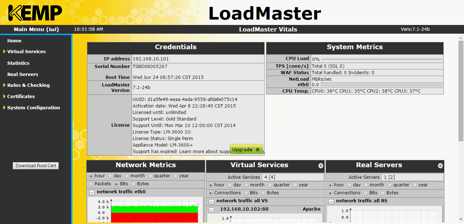The width and height of the screenshot is (464, 224).
Task: Select month range in Virtual Services panel
Action: pyautogui.click(x=246, y=185)
